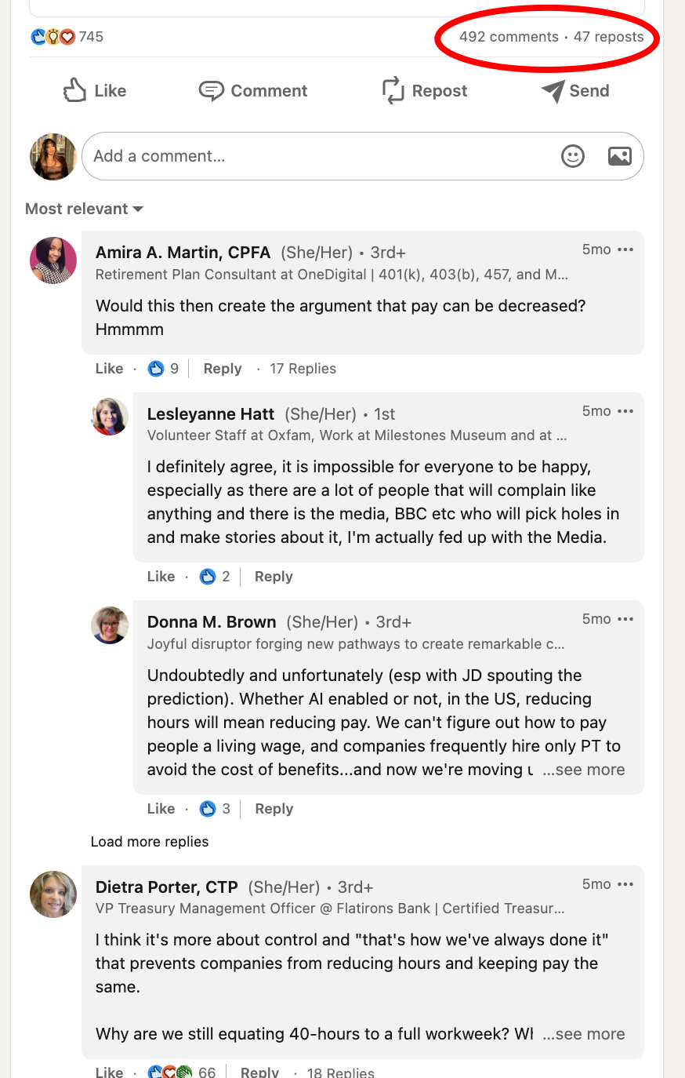Open options menu on Amira's comment
The image size is (685, 1078).
(625, 250)
